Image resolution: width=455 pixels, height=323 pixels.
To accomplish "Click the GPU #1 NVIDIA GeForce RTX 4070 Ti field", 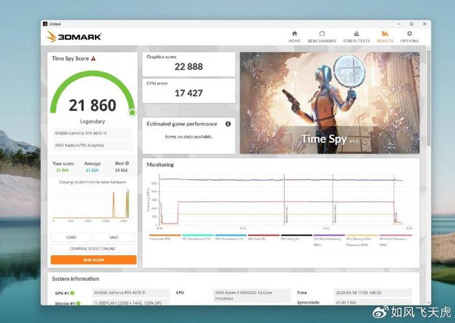I will [131, 293].
